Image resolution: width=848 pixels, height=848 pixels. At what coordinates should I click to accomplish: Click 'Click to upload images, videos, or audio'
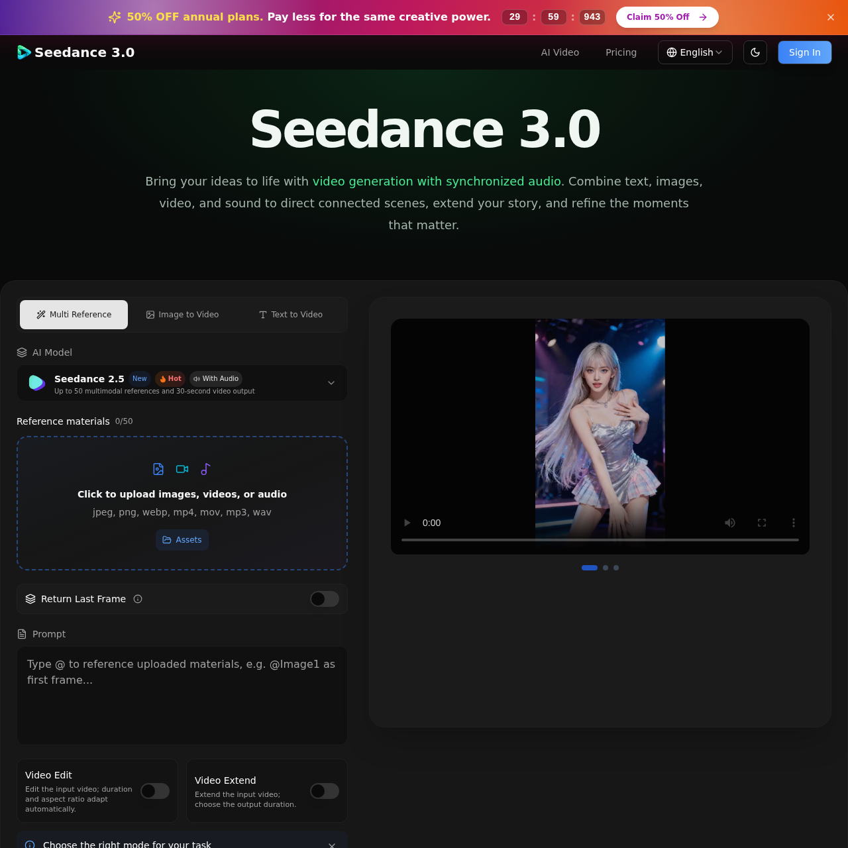(182, 494)
